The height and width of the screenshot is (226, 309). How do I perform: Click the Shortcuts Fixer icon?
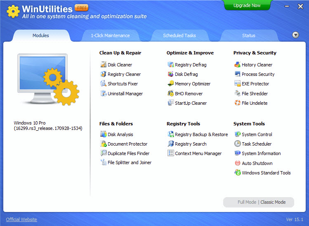tap(104, 84)
